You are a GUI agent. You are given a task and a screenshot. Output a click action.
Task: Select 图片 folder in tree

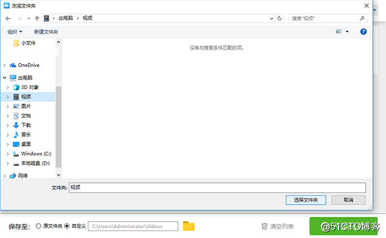pyautogui.click(x=26, y=107)
